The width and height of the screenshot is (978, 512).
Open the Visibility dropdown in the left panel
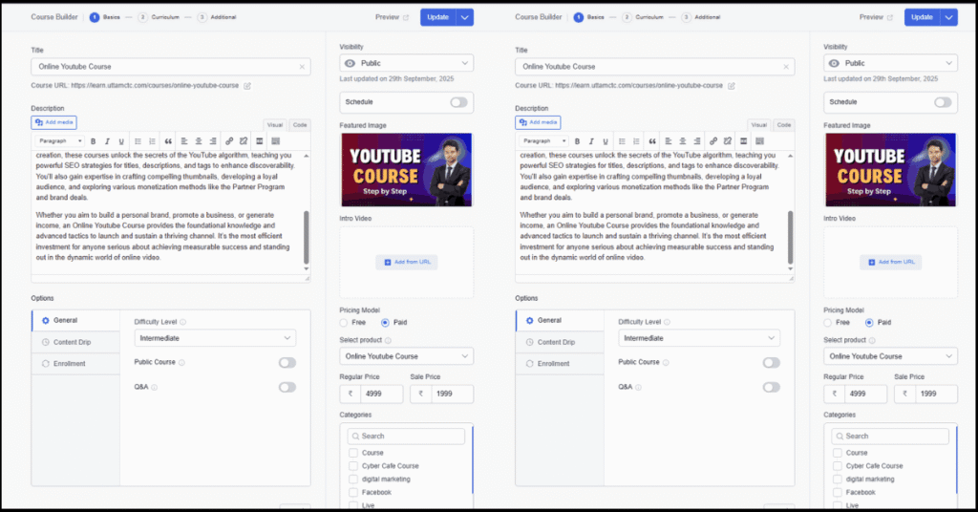[406, 63]
